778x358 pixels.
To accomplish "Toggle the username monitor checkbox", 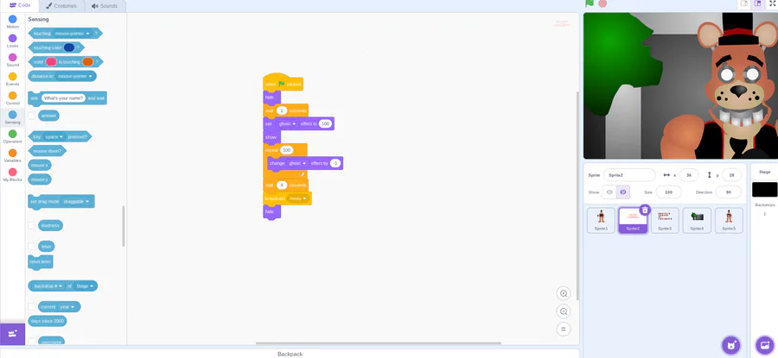I will (32, 342).
